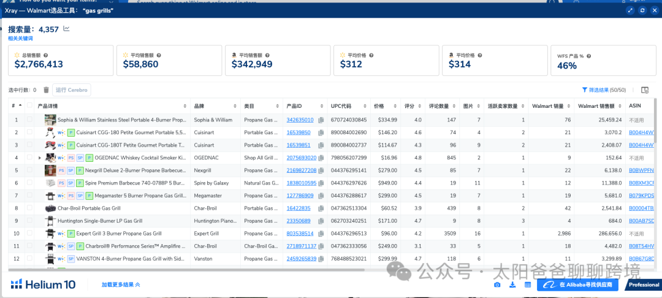Click the camera screenshot icon

498,285
